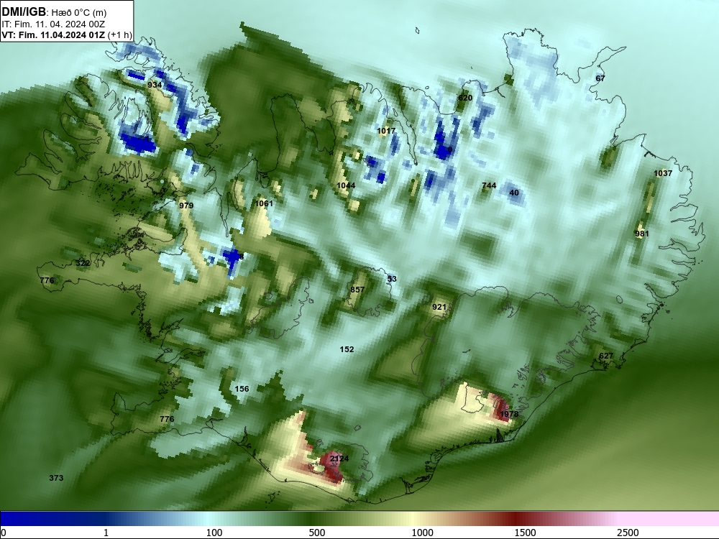Click the map value 53
Viewport: 719px width, 539px height.
(x=392, y=279)
